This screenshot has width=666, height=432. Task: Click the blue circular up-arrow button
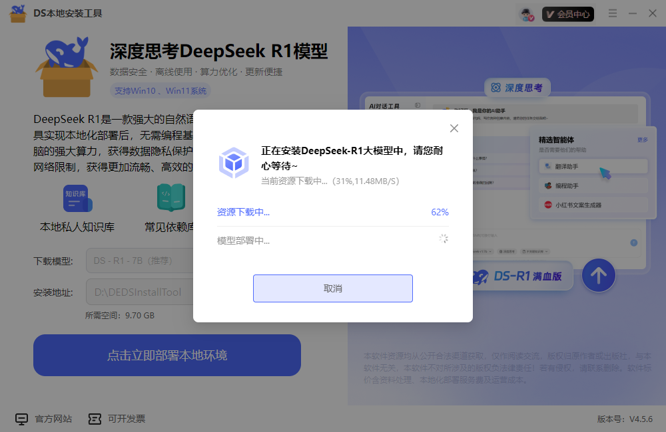tap(598, 276)
